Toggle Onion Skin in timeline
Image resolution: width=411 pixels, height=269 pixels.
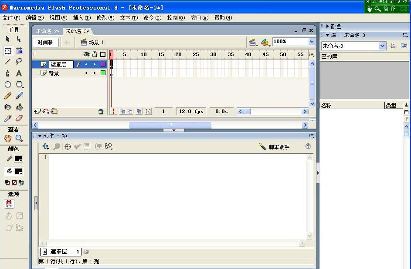click(122, 112)
